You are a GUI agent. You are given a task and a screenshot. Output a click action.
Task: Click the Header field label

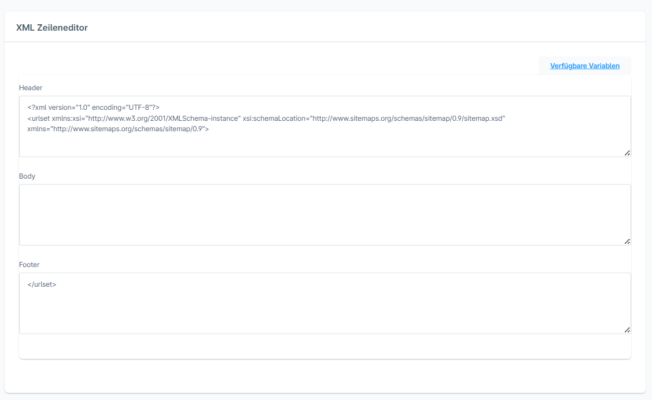coord(31,88)
